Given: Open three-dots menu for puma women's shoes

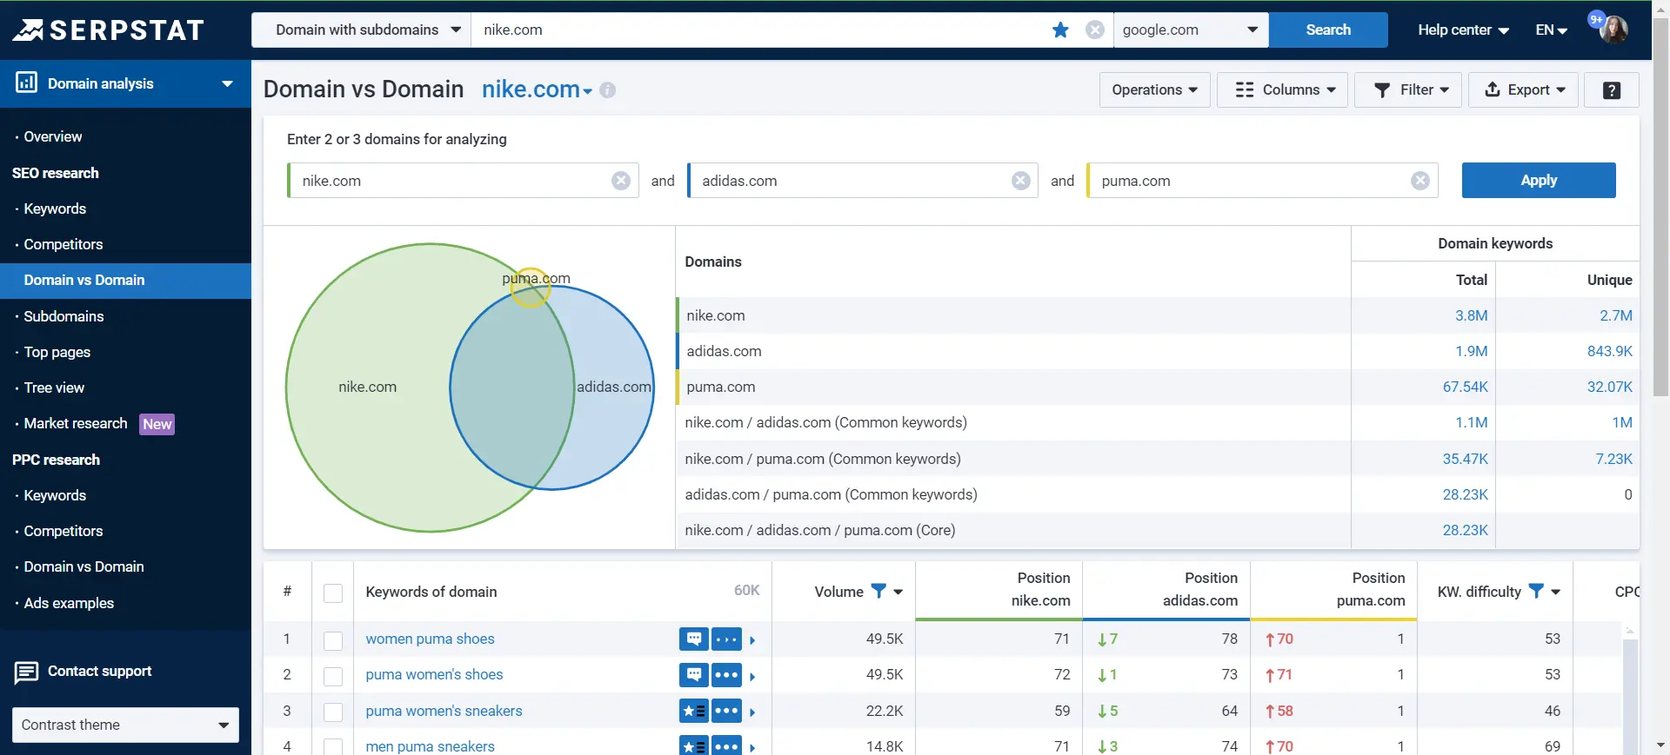Looking at the screenshot, I should tap(726, 675).
